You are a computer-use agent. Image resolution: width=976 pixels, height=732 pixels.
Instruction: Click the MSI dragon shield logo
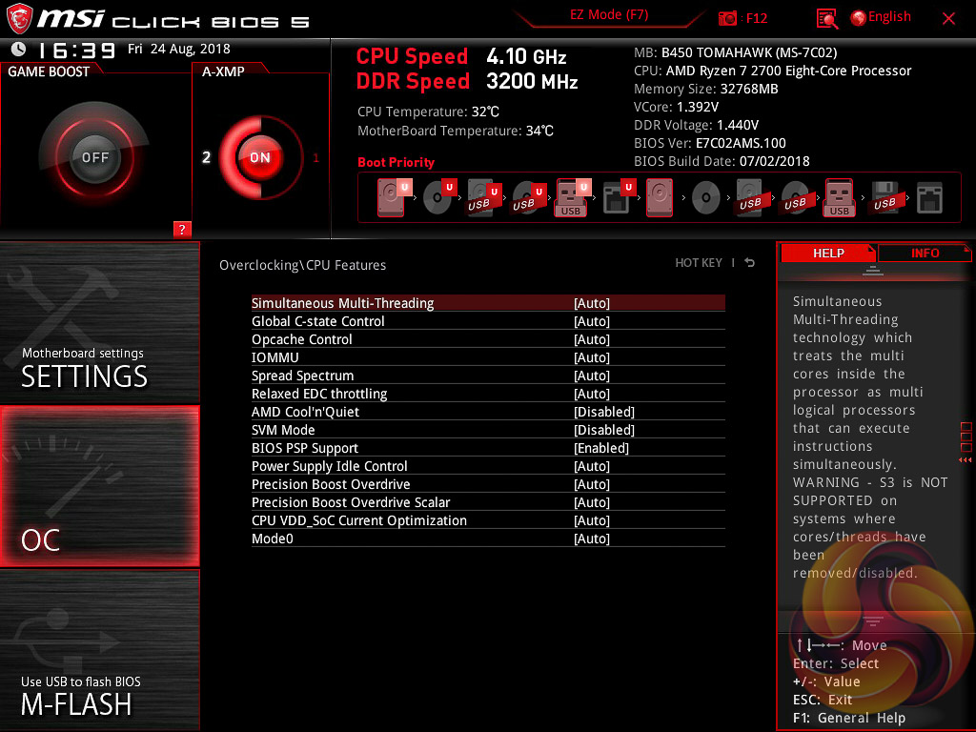[x=19, y=18]
